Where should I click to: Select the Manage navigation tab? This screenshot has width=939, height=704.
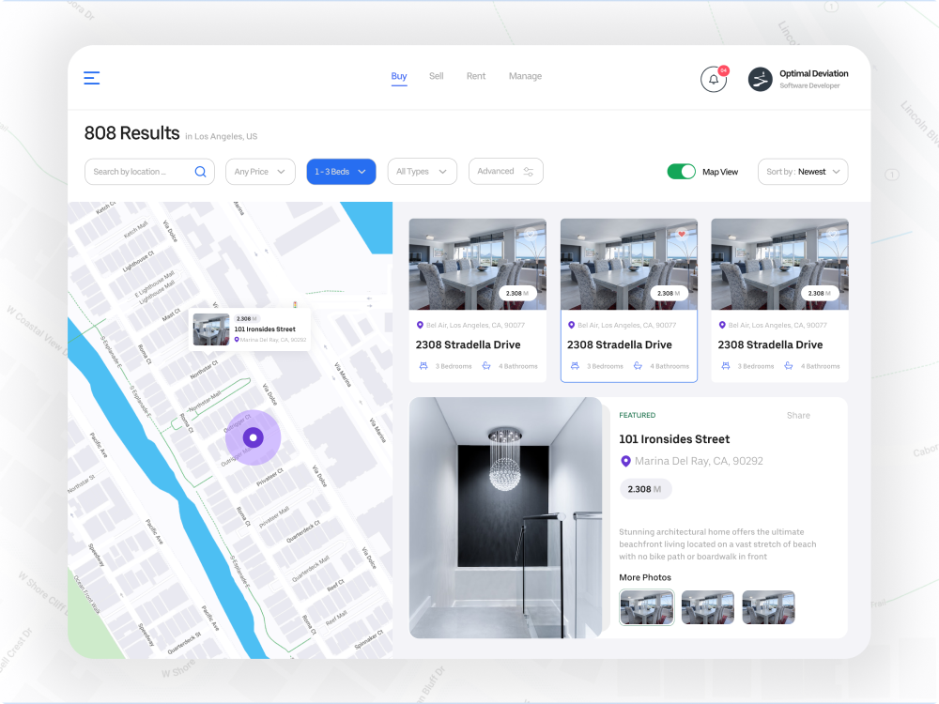click(x=525, y=76)
